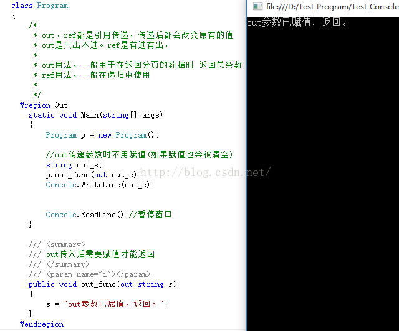Click the comment '//暂停窗口'
The image size is (399, 331).
(x=150, y=215)
